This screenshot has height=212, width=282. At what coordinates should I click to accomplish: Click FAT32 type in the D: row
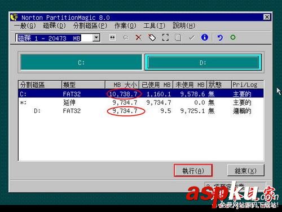point(72,111)
